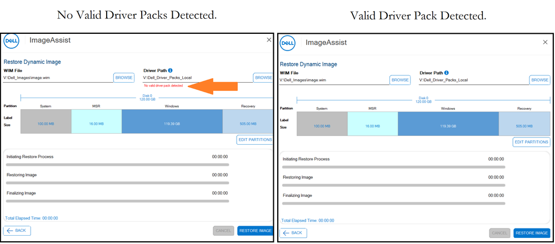The height and width of the screenshot is (244, 555).
Task: Click 'Disk 0 120.00 GB' label in right window
Action: click(423, 100)
